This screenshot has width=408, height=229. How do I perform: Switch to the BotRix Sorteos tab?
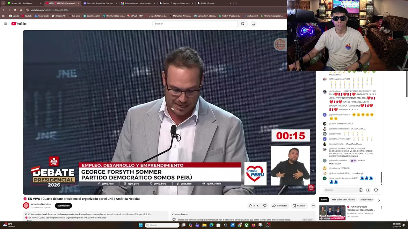point(214,3)
